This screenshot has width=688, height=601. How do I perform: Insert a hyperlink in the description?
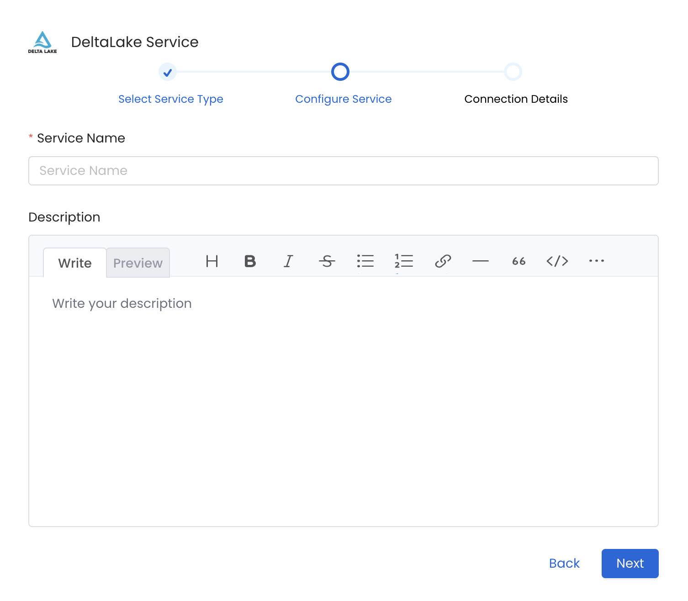(x=442, y=262)
